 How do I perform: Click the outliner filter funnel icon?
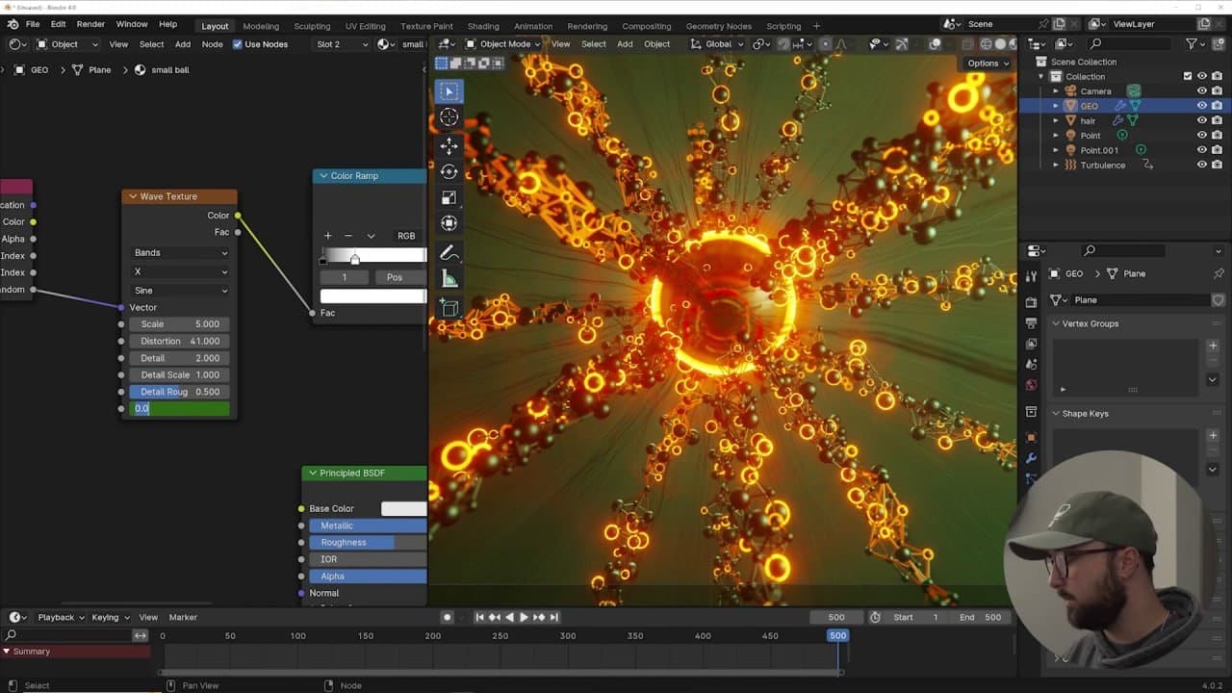pos(1192,43)
